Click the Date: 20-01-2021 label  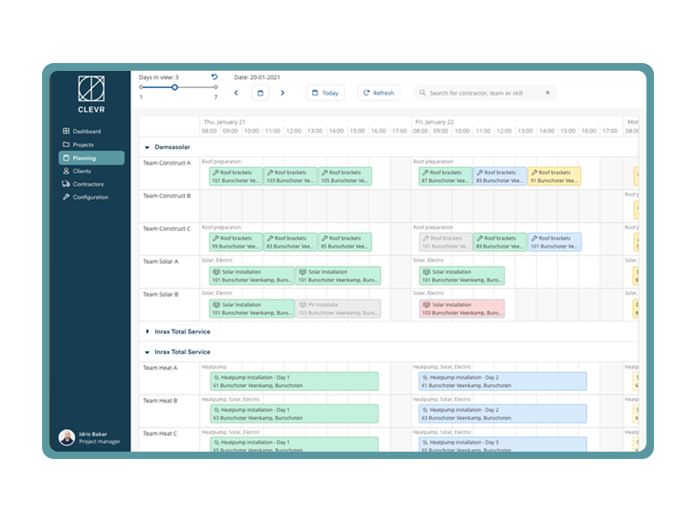click(x=257, y=77)
